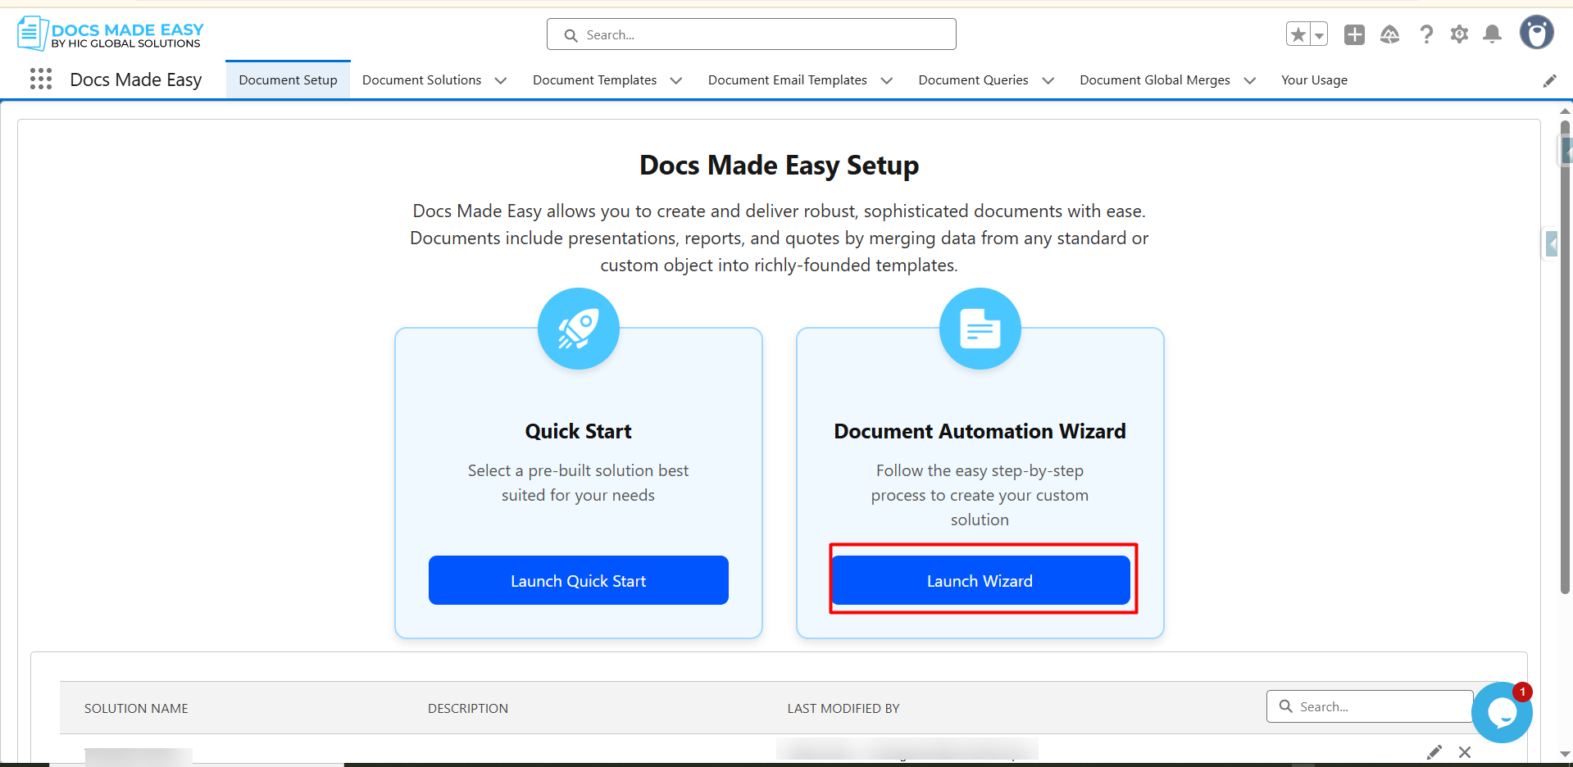Click the Quick Start card title
1573x767 pixels.
(x=579, y=431)
